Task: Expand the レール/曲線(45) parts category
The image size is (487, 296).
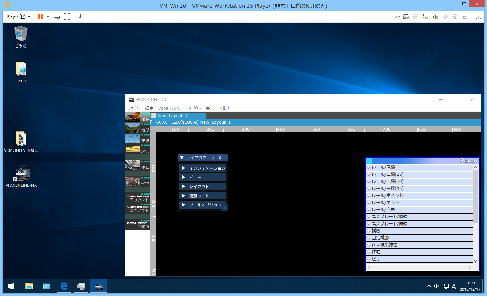Action: (x=419, y=189)
